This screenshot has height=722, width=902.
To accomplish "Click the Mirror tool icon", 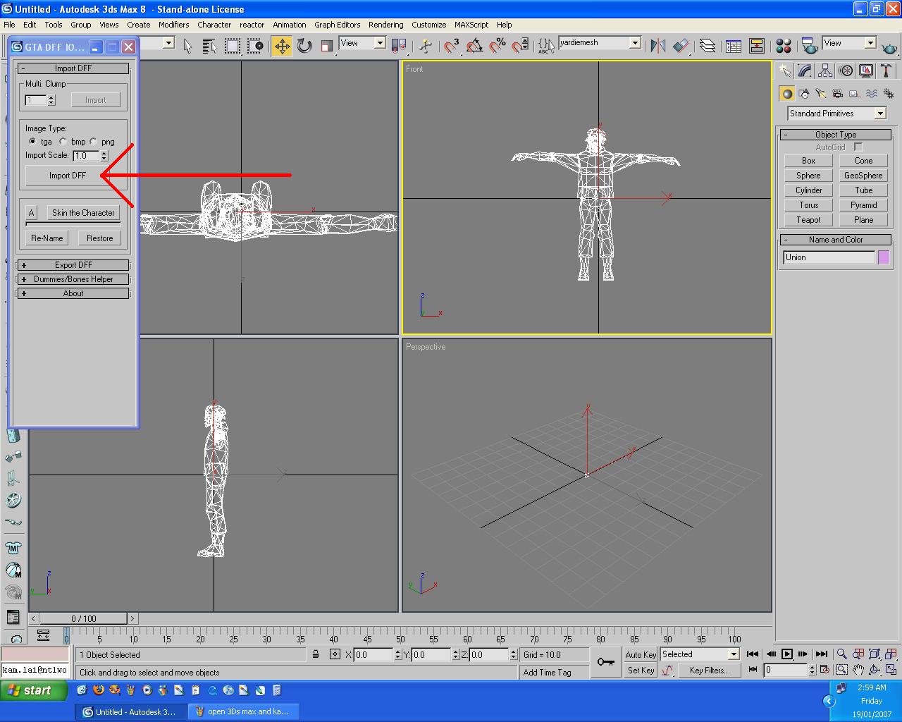I will pyautogui.click(x=658, y=47).
